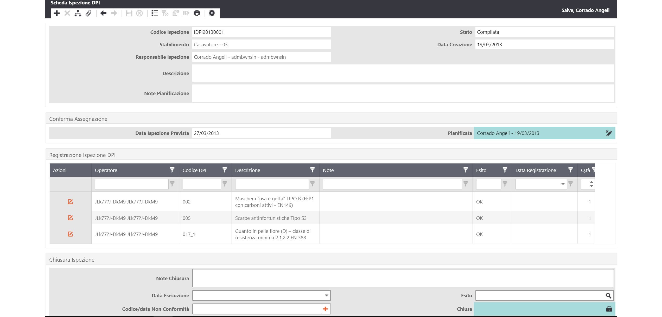Open filter menu on Data Registrazione header
The height and width of the screenshot is (317, 662).
[x=570, y=170]
